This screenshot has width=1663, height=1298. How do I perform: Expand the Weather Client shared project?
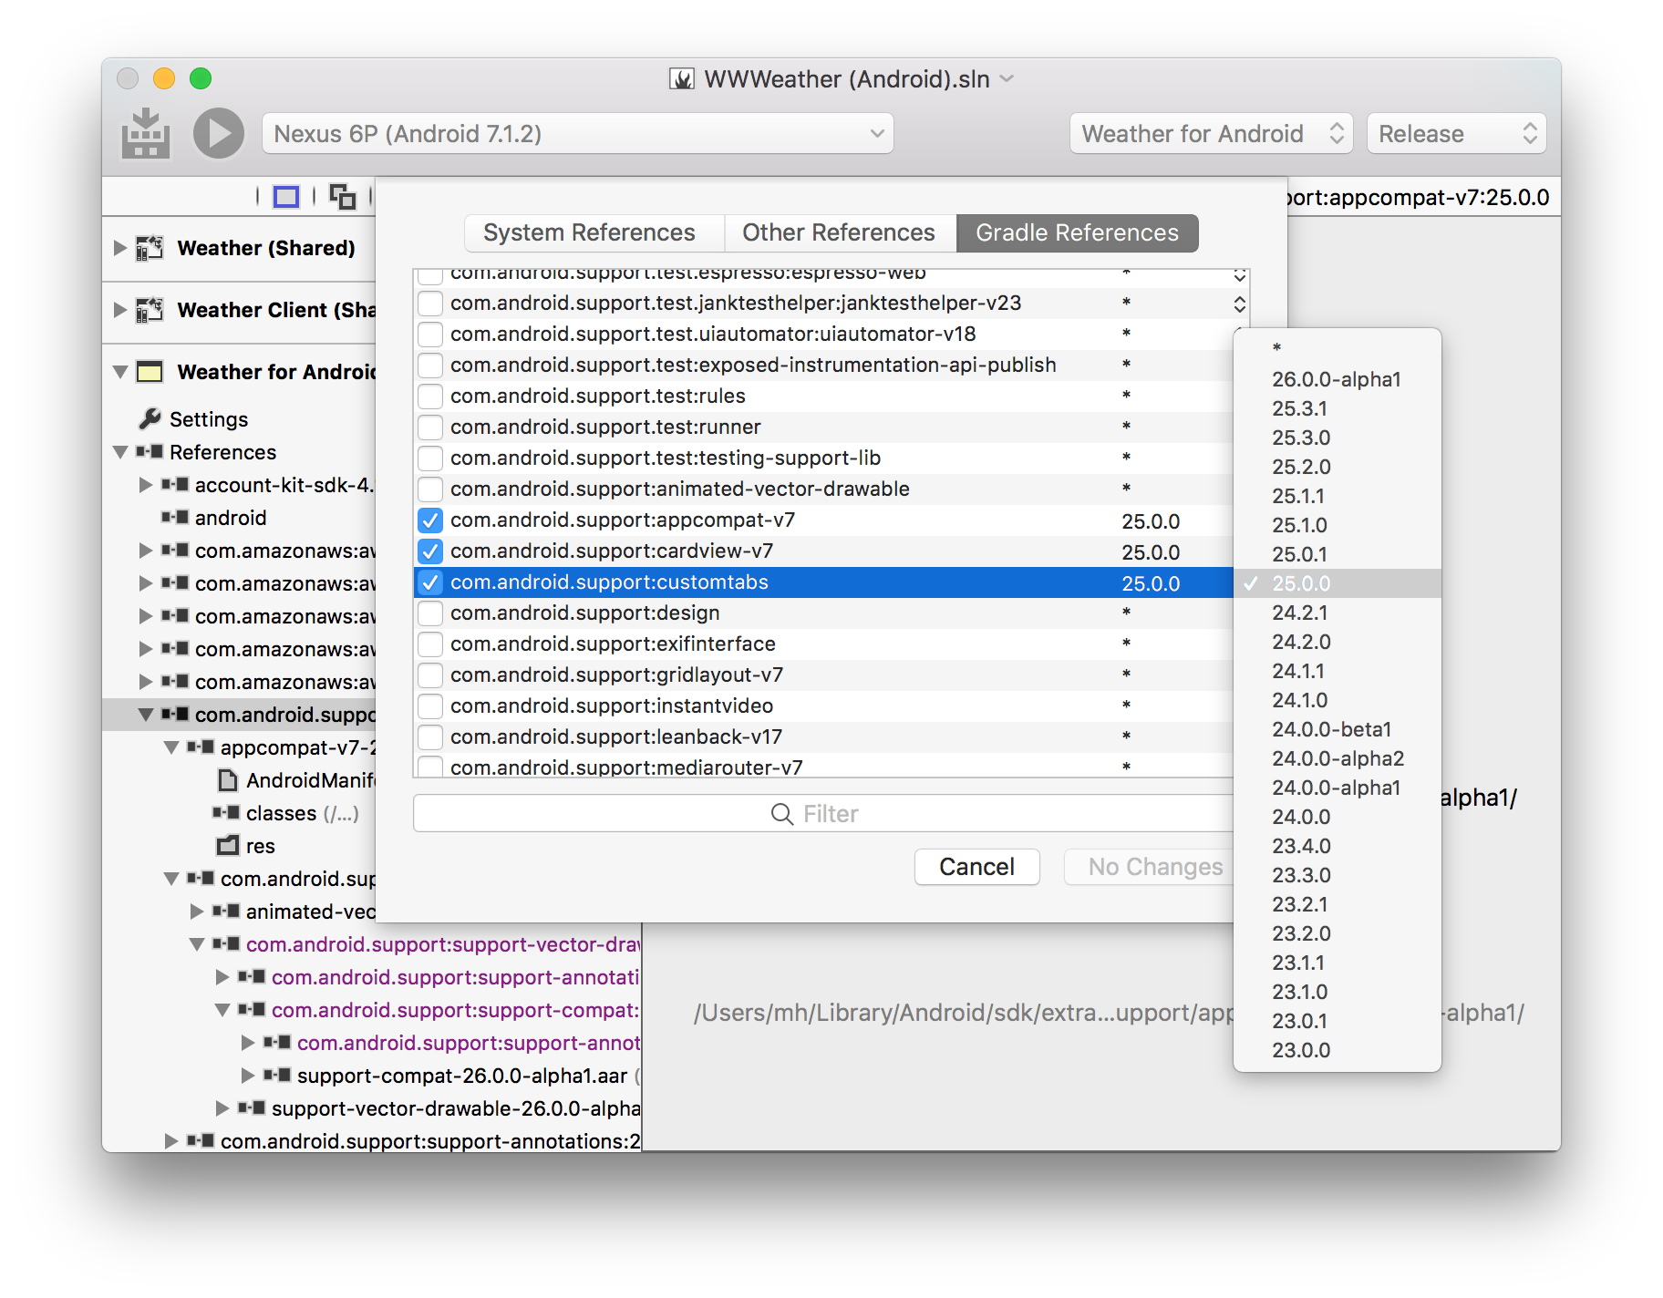click(x=119, y=310)
